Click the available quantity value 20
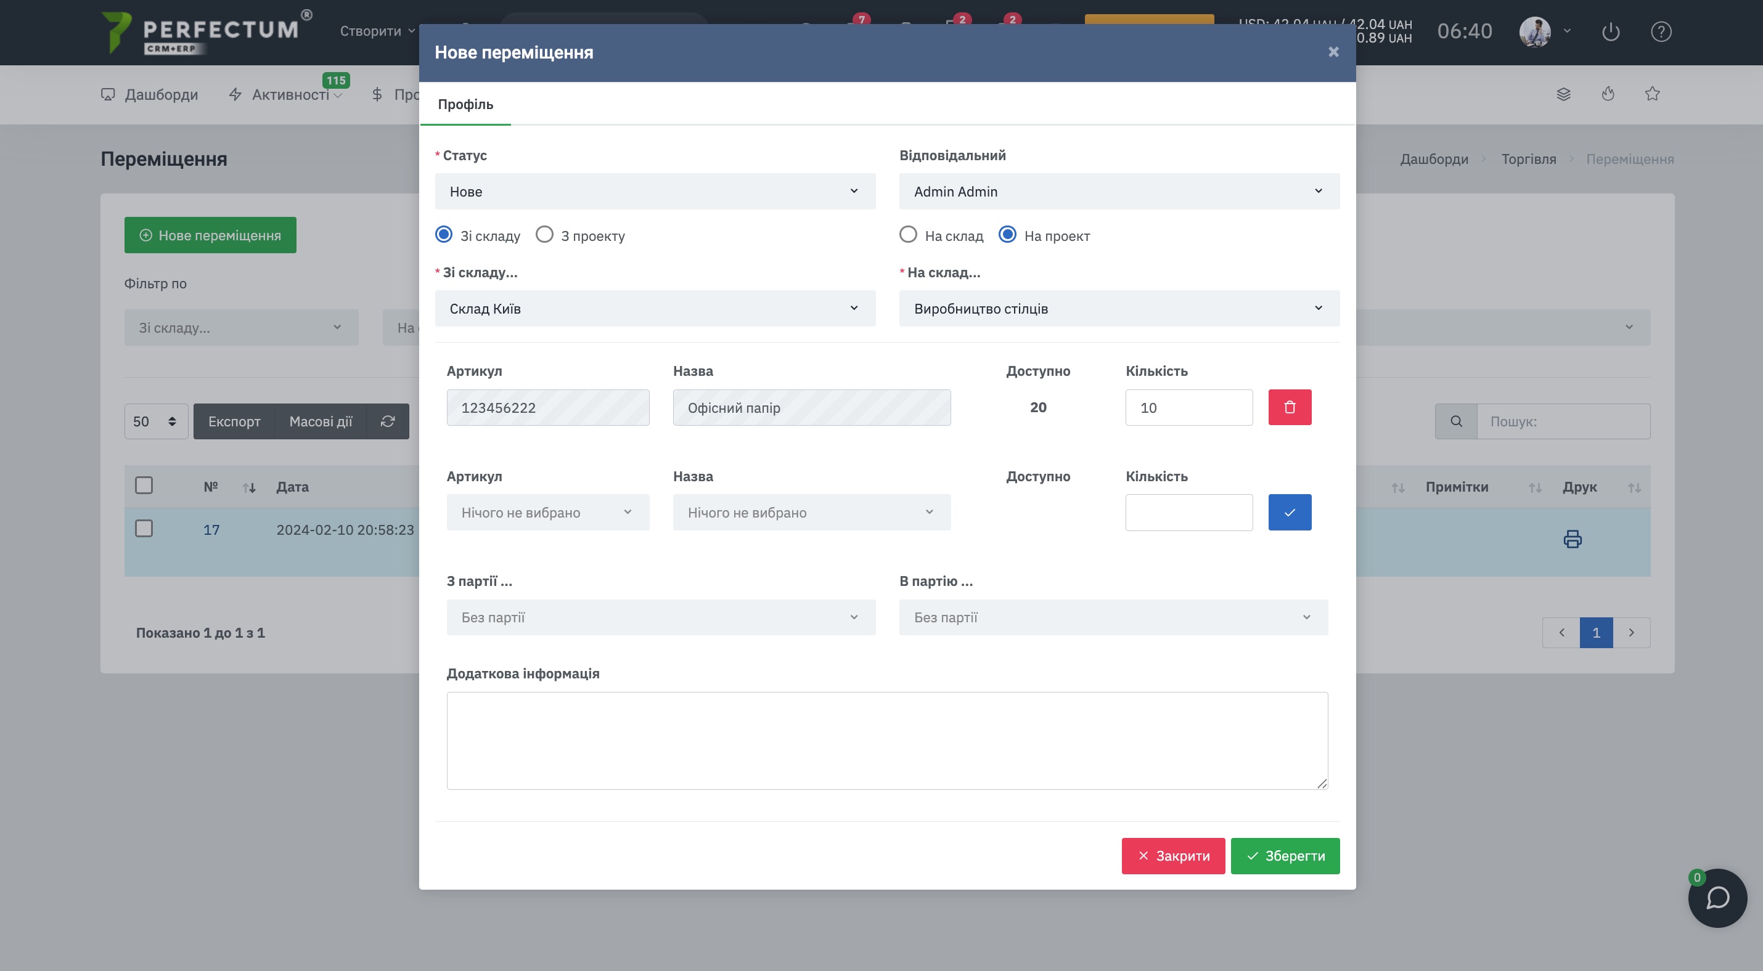Screen dimensions: 1763x971 pyautogui.click(x=1037, y=407)
